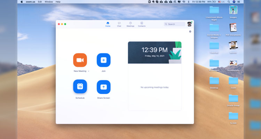Activate Siri from the menu bar
This screenshot has height=139, width=261.
(234, 2)
